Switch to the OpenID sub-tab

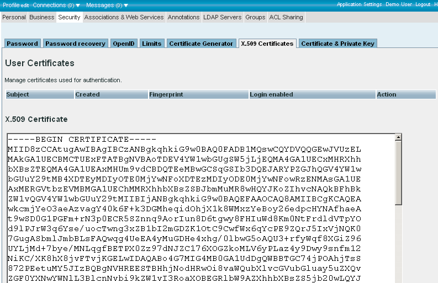coord(123,44)
